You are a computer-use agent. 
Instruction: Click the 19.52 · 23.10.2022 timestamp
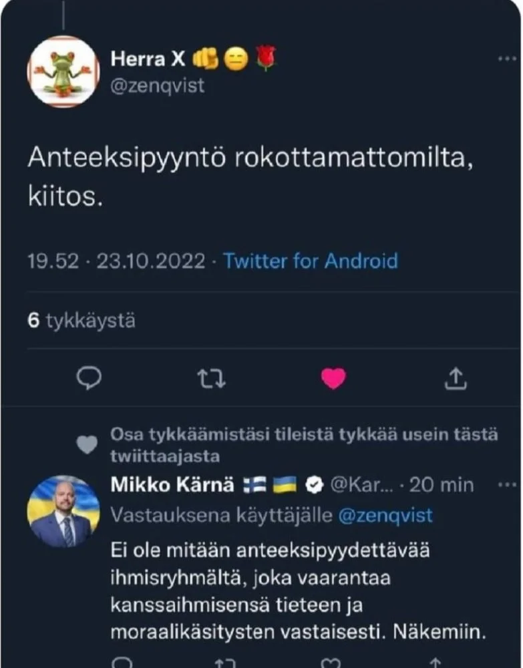pos(117,261)
